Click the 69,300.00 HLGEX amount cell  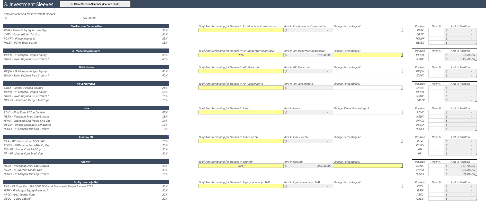460,174
